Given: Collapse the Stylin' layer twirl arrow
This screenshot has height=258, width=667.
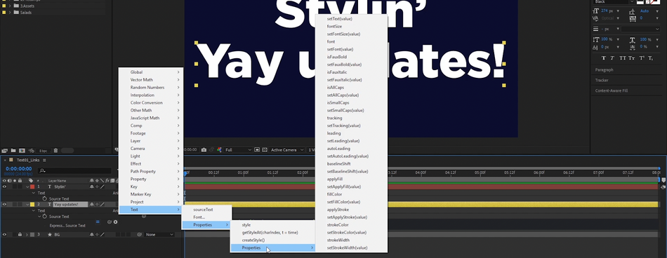Looking at the screenshot, I should pyautogui.click(x=27, y=187).
